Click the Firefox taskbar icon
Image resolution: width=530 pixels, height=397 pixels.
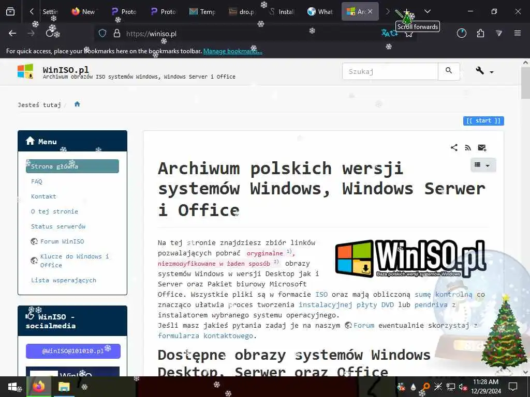(39, 387)
